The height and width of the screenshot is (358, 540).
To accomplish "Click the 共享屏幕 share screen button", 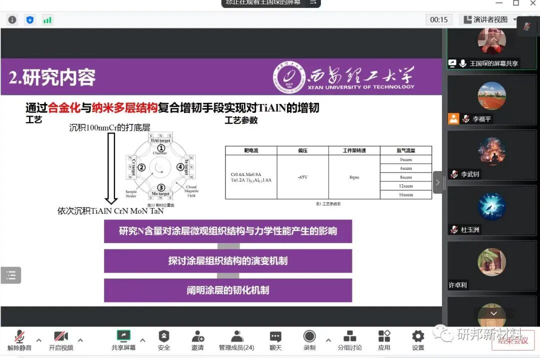I will [123, 340].
